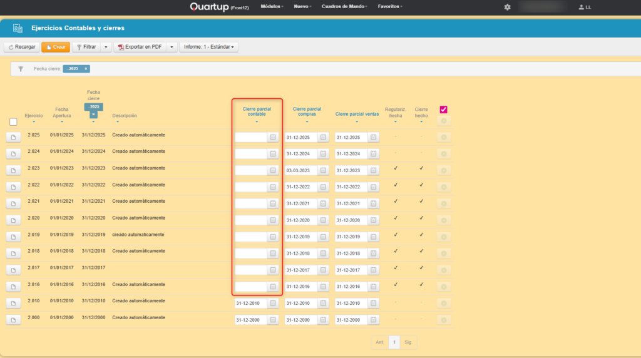The image size is (641, 358).
Task: Click the filter funnel icon beside Fecha cierre
Action: (x=21, y=69)
